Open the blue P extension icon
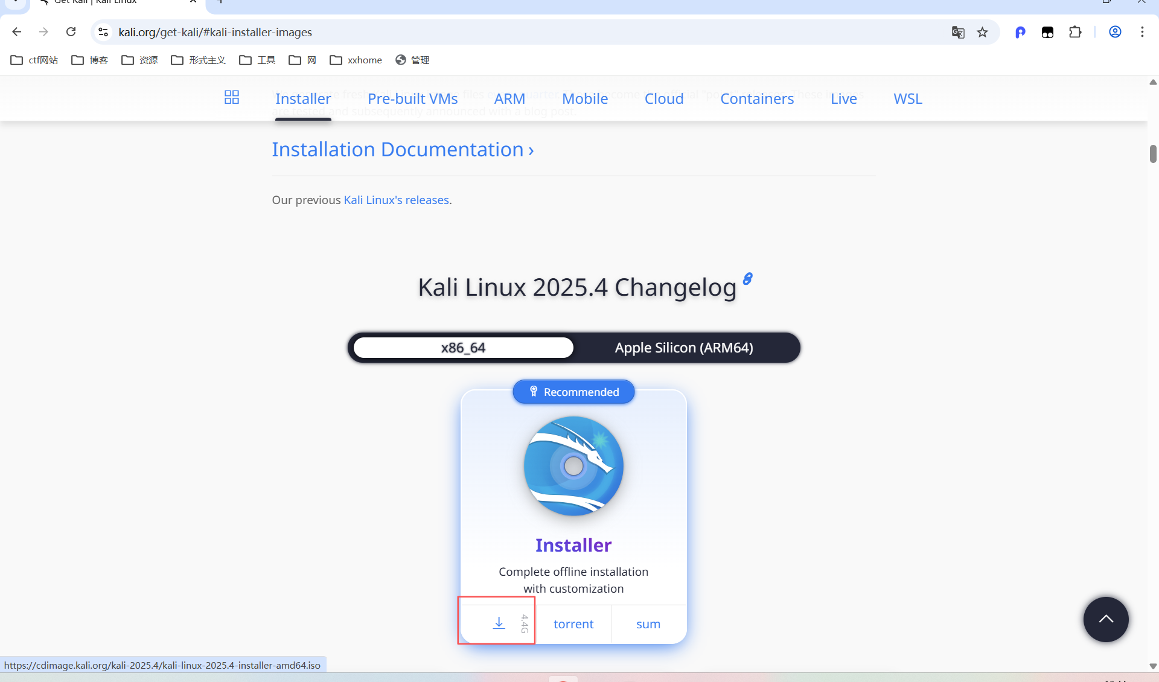This screenshot has width=1159, height=682. [x=1020, y=32]
